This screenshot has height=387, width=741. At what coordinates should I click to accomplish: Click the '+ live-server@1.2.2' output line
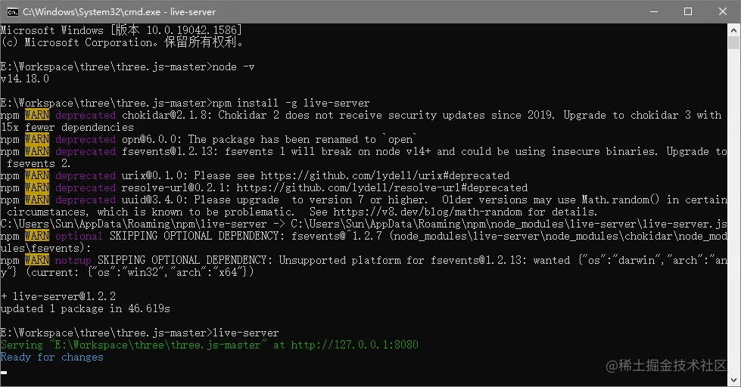tap(58, 296)
